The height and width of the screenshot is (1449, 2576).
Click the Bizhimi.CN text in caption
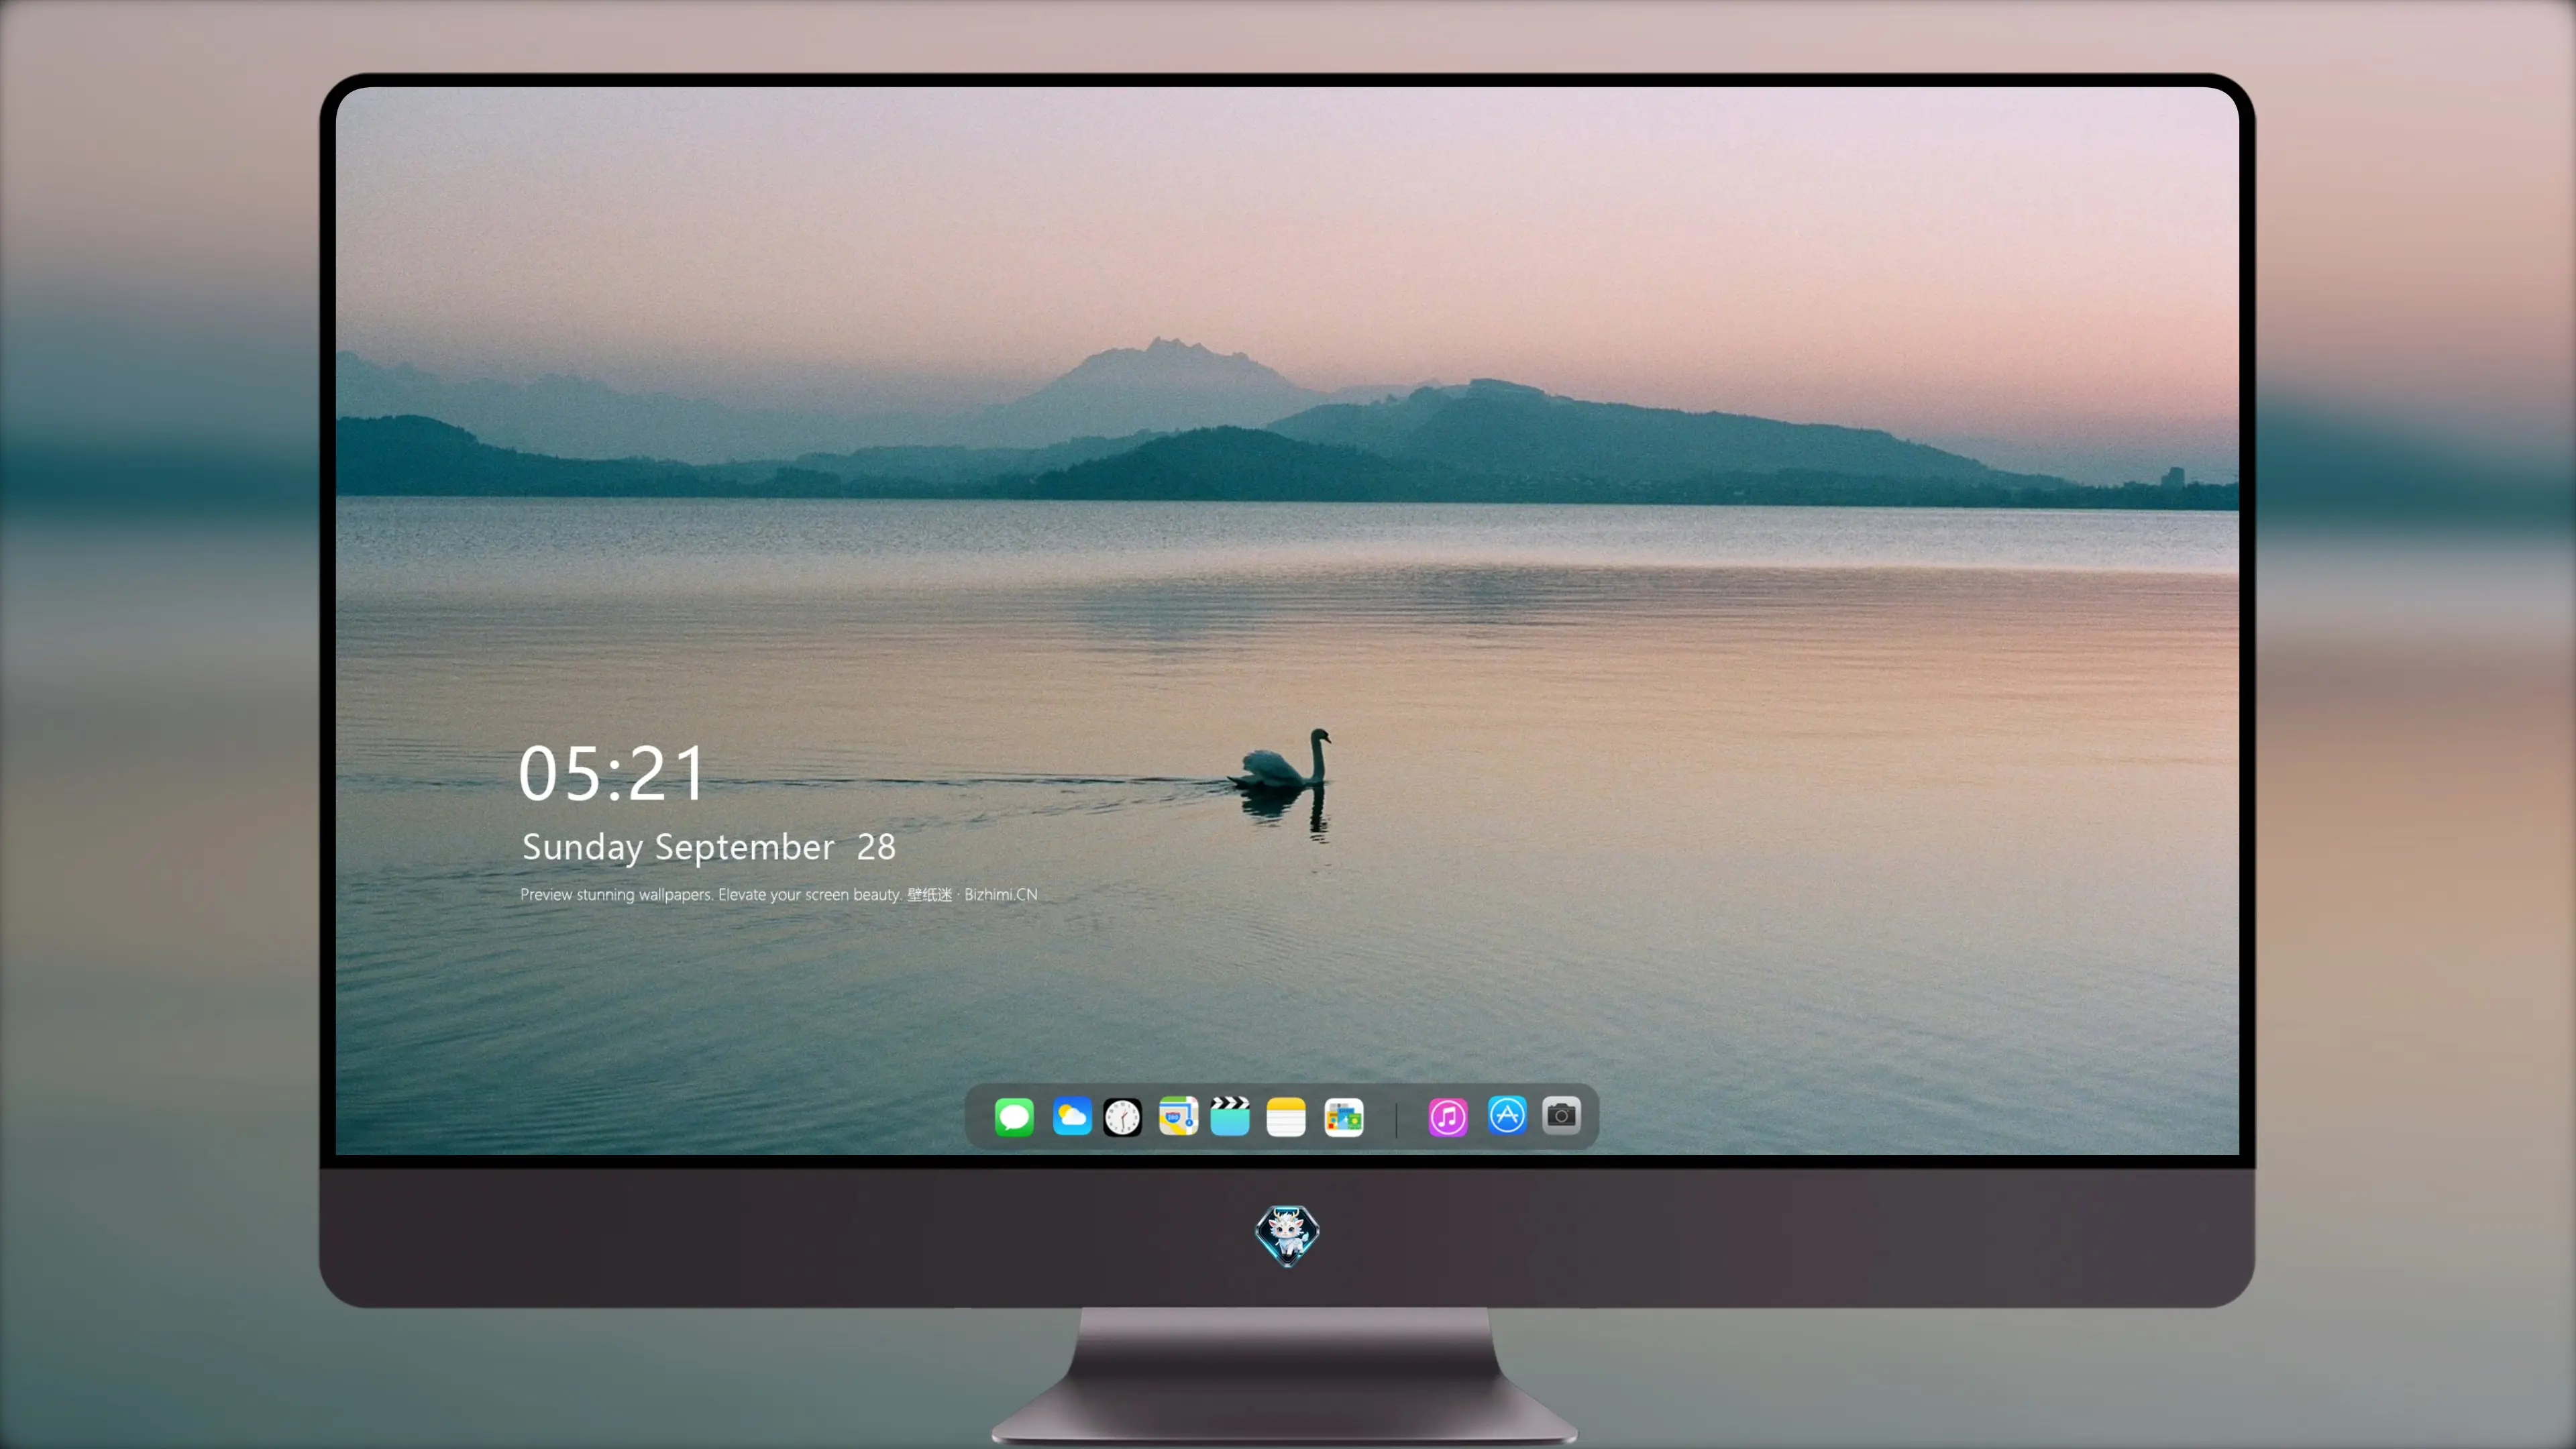1001,894
